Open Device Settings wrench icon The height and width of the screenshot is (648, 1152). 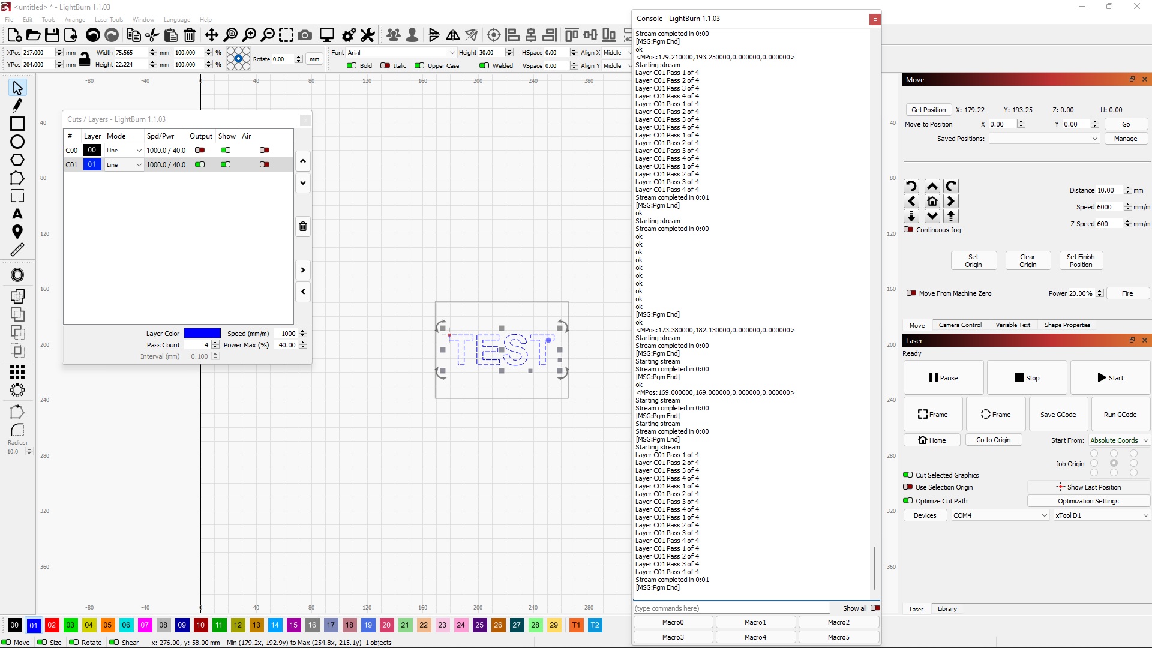(367, 35)
